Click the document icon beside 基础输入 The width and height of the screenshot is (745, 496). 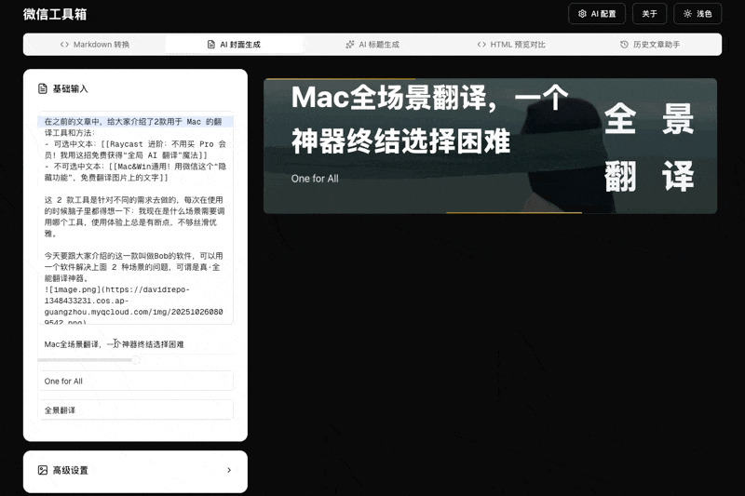coord(42,88)
